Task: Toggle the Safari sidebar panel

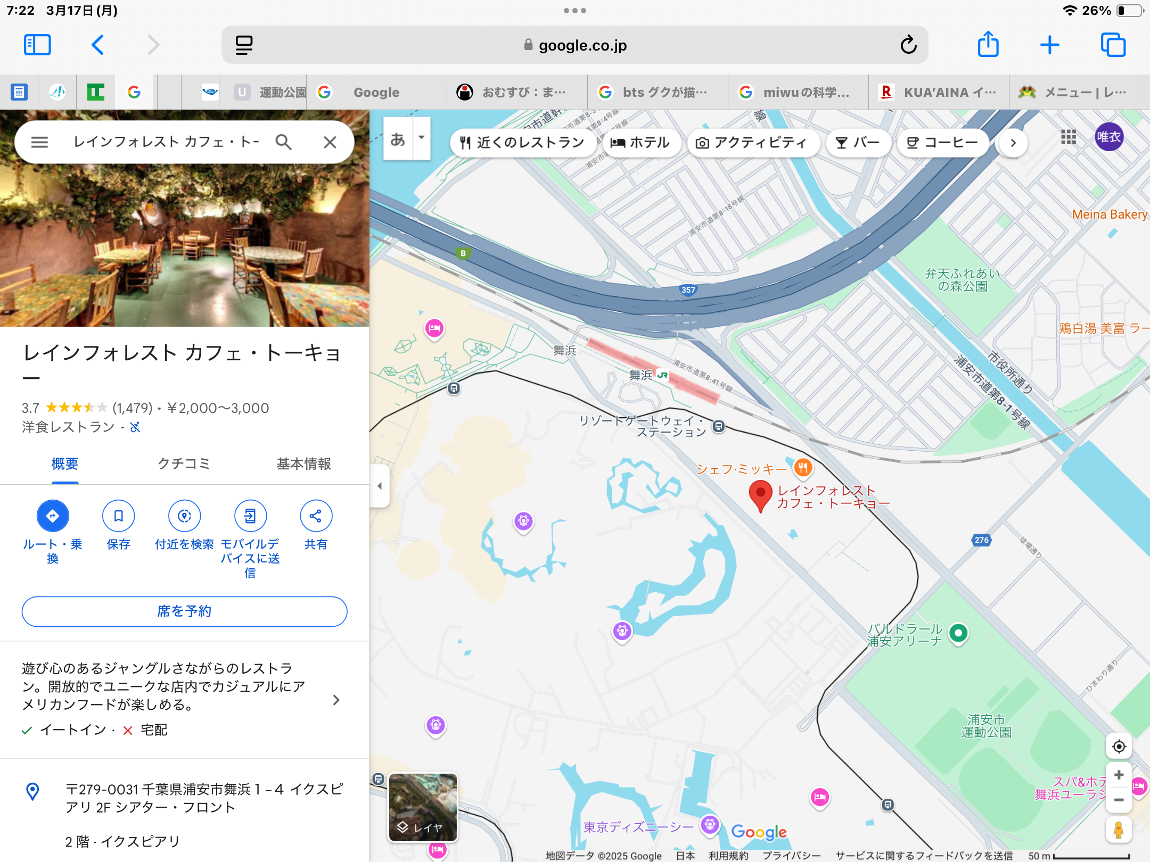Action: tap(37, 45)
